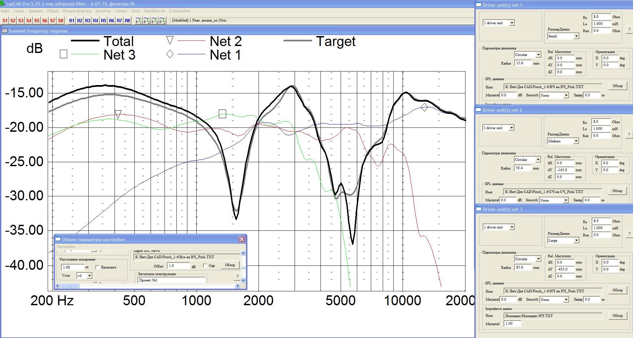Image resolution: width=633 pixels, height=338 pixels.
Task: Click the Net 3 square legend marker
Action: [x=64, y=54]
